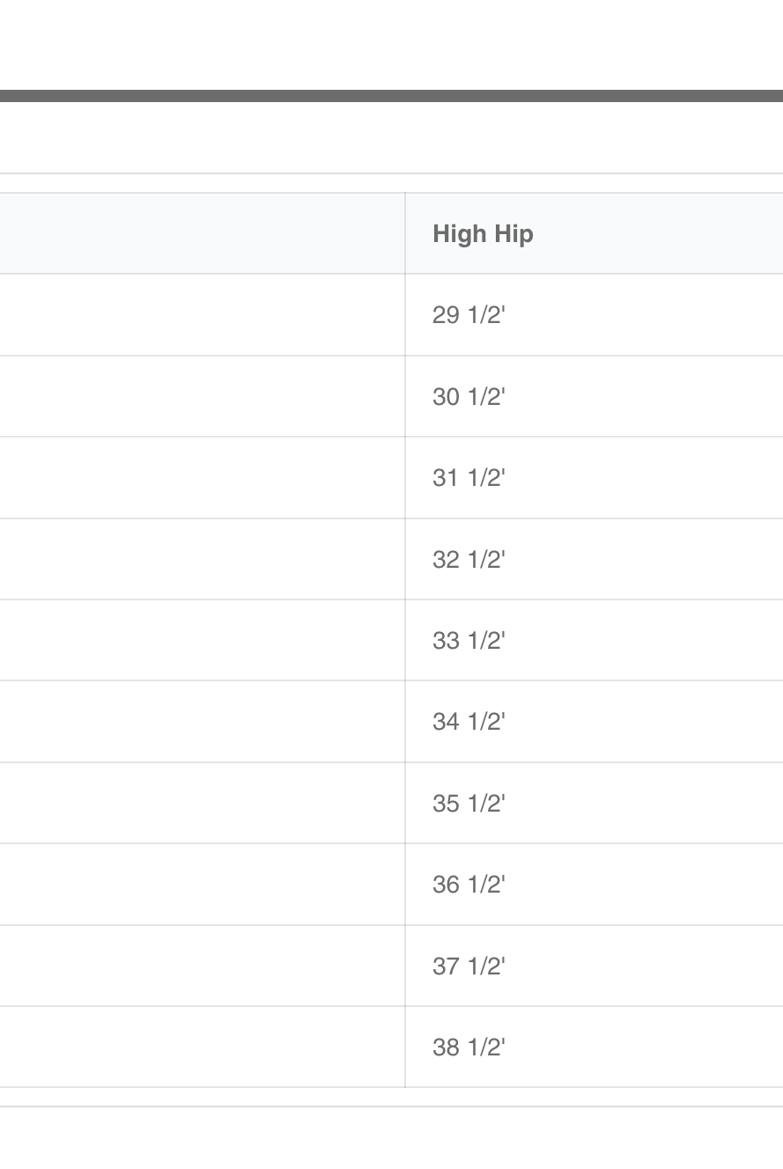783x1169 pixels.
Task: Select the blank cell beside 31 1/2'
Action: (202, 478)
